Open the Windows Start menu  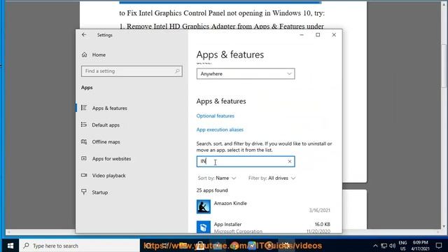10,246
